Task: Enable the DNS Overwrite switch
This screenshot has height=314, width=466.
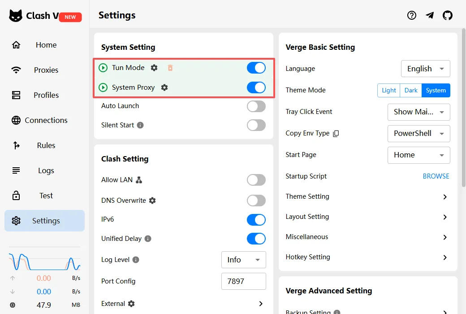Action: pos(256,201)
